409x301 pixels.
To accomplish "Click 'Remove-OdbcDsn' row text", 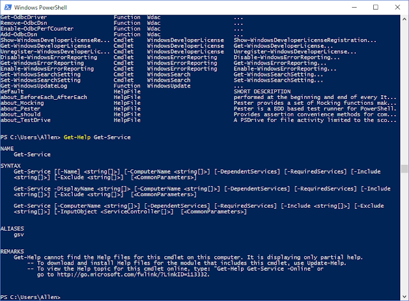I will 24,23.
